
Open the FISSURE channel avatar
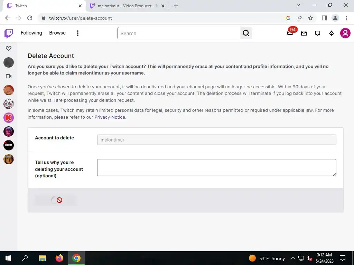[9, 145]
